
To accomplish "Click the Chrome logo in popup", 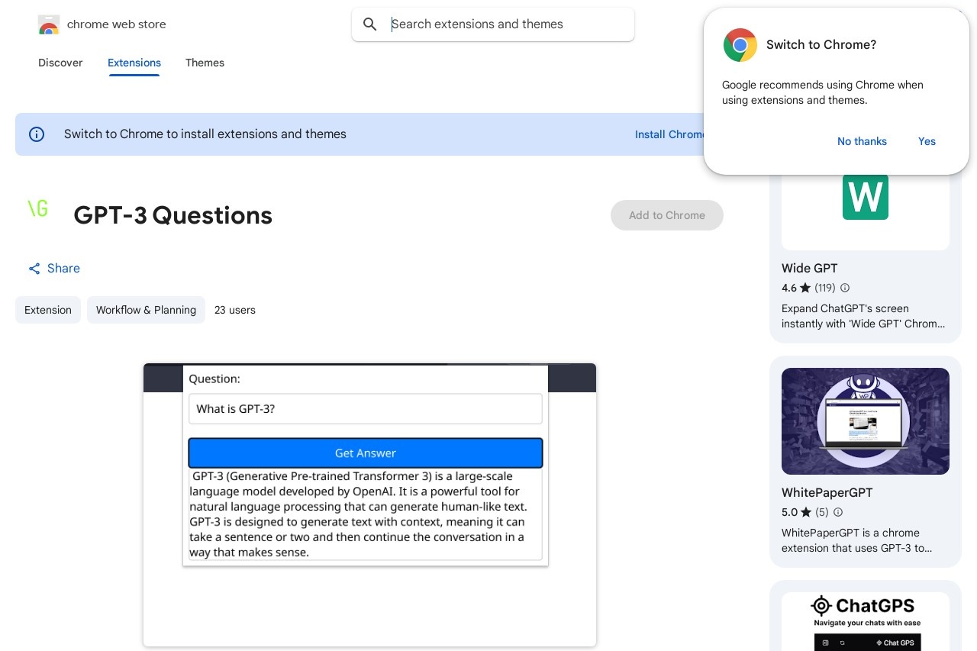I will [740, 45].
